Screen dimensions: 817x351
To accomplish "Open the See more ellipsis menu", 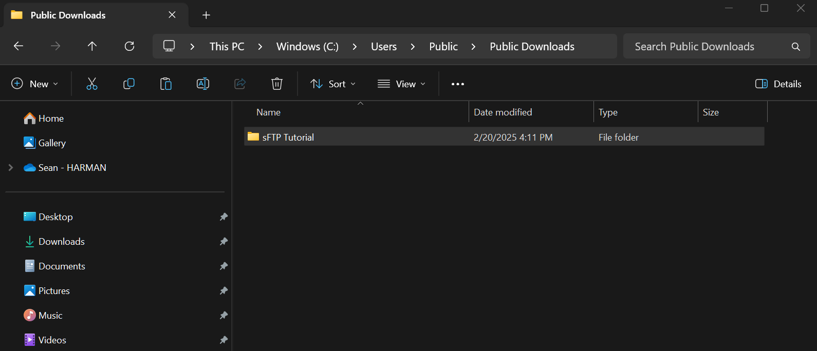I will [458, 84].
